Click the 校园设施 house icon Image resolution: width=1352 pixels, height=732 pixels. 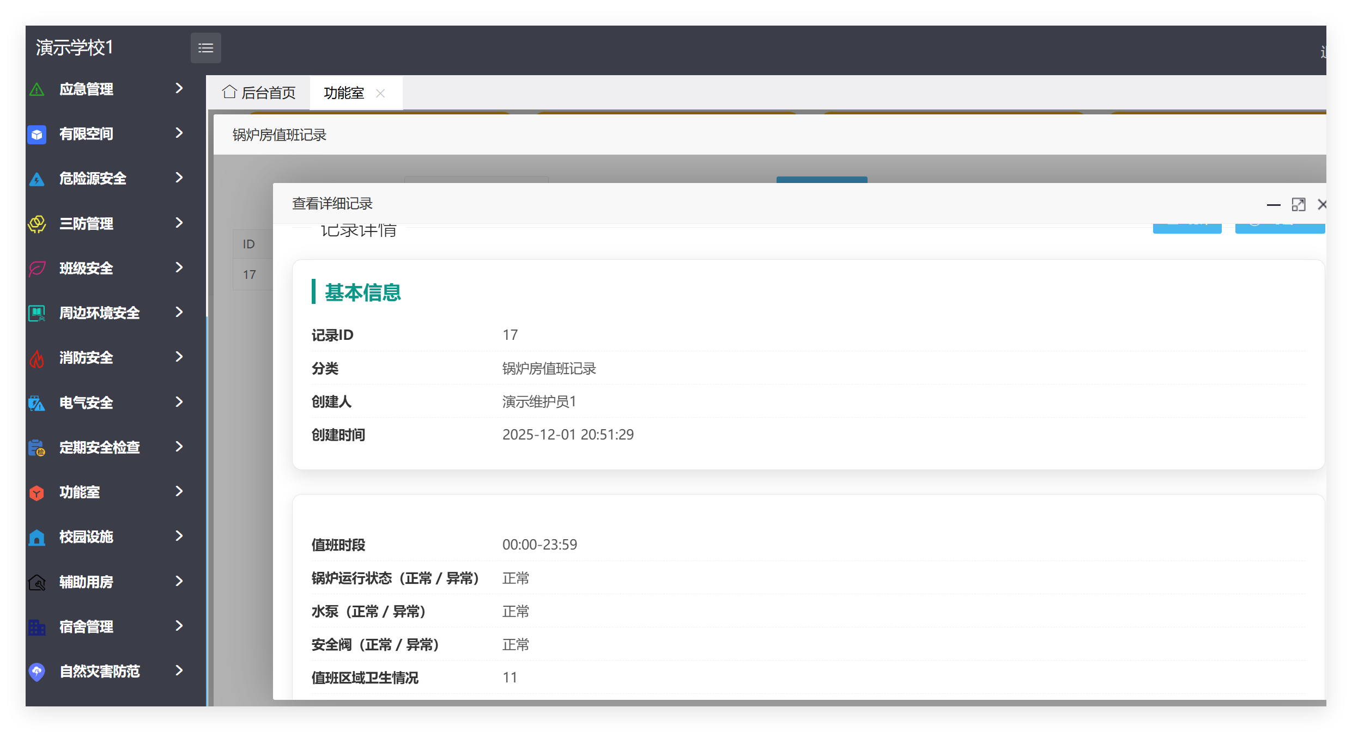[37, 537]
